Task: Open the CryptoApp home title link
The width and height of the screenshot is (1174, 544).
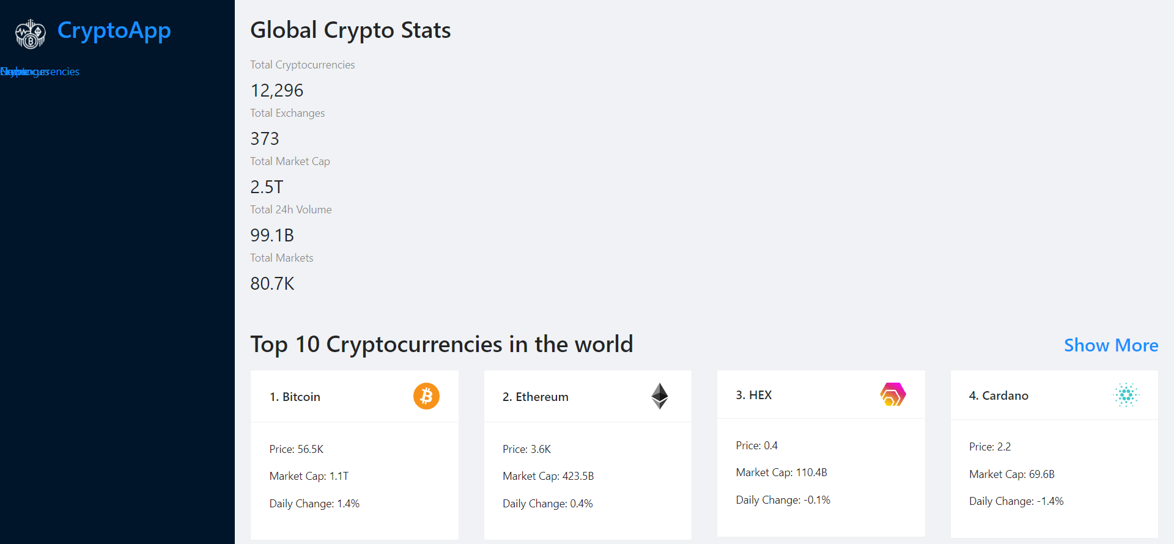Action: point(114,31)
